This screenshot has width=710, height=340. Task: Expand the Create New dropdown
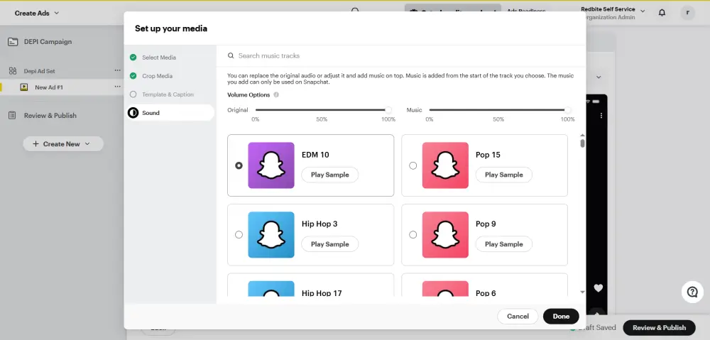63,144
